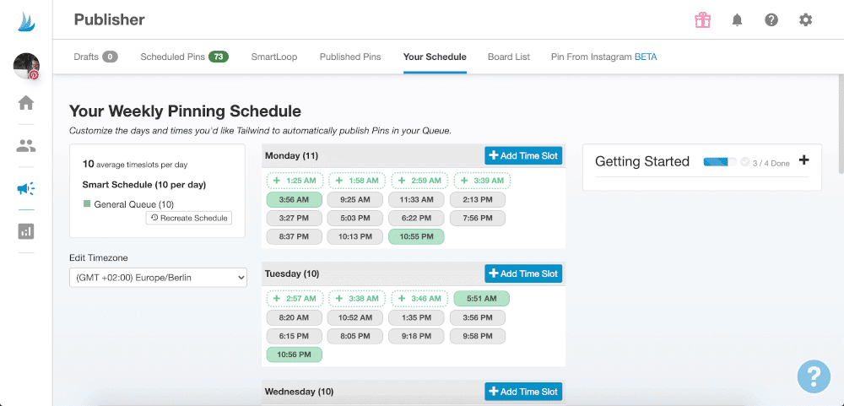Open the settings gear icon
Screen dimensions: 844x406
(x=806, y=19)
